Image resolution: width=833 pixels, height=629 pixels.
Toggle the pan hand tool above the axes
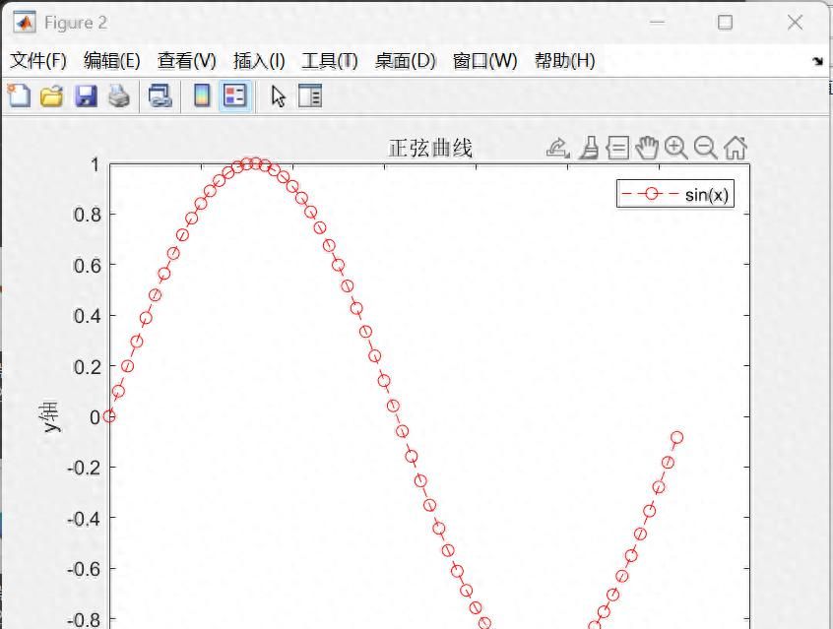pos(646,148)
